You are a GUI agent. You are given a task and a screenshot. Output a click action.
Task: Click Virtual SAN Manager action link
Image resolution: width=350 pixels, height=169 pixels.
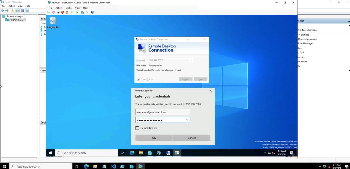306,43
